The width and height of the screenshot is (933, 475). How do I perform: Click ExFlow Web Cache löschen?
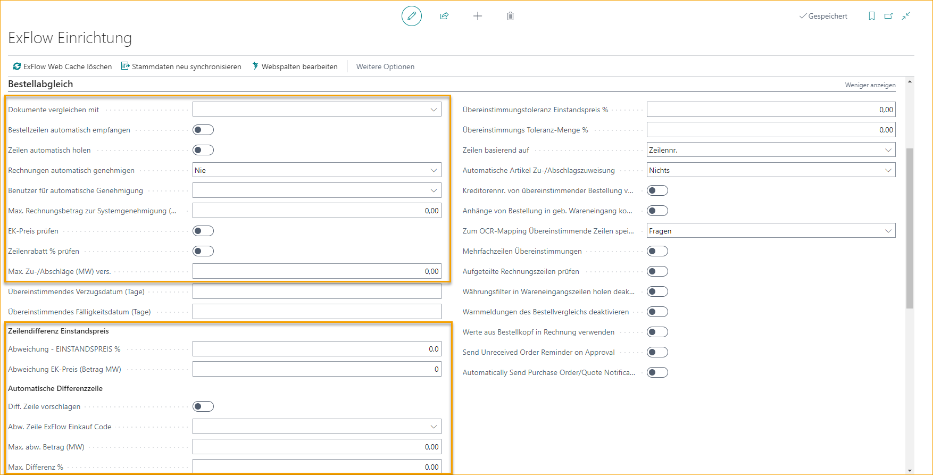(x=63, y=66)
